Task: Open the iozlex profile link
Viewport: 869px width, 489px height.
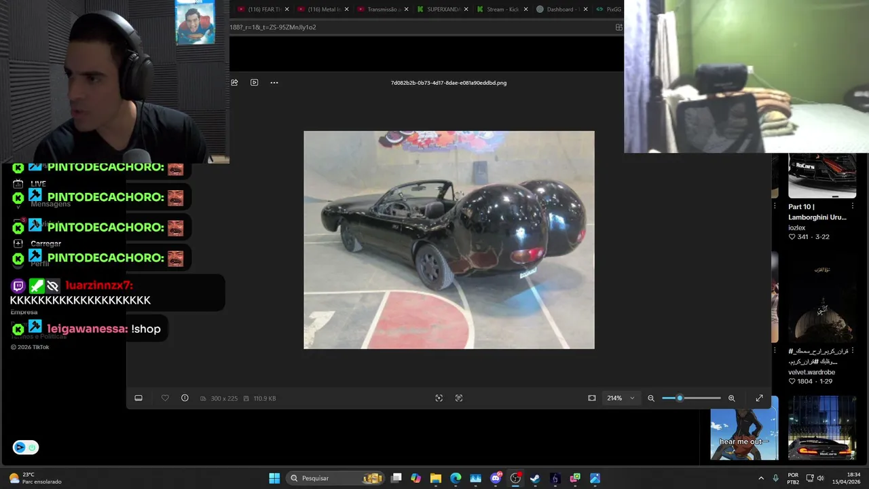Action: 796,228
